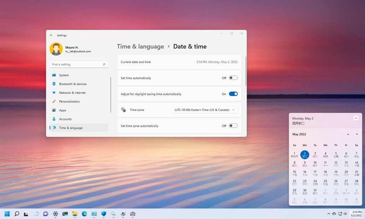The height and width of the screenshot is (219, 365).
Task: Select Bluetooth & devices in the sidebar
Action: click(x=73, y=84)
